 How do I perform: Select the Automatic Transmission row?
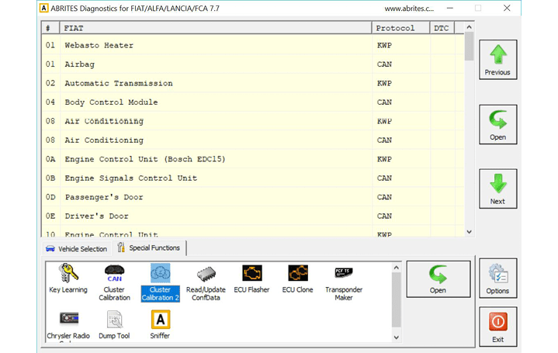point(119,83)
